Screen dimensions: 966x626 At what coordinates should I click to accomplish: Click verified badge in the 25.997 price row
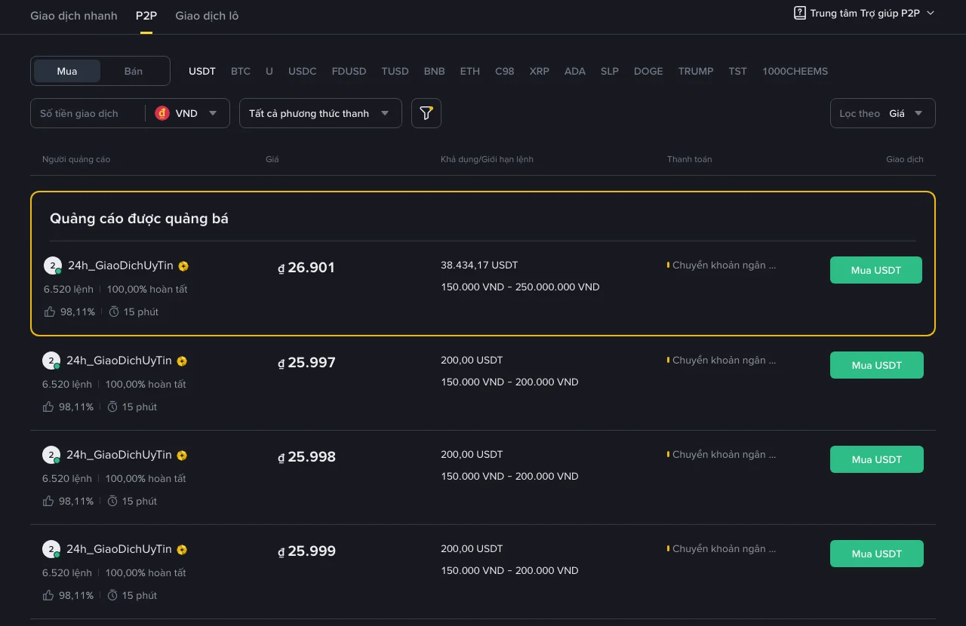click(x=182, y=361)
